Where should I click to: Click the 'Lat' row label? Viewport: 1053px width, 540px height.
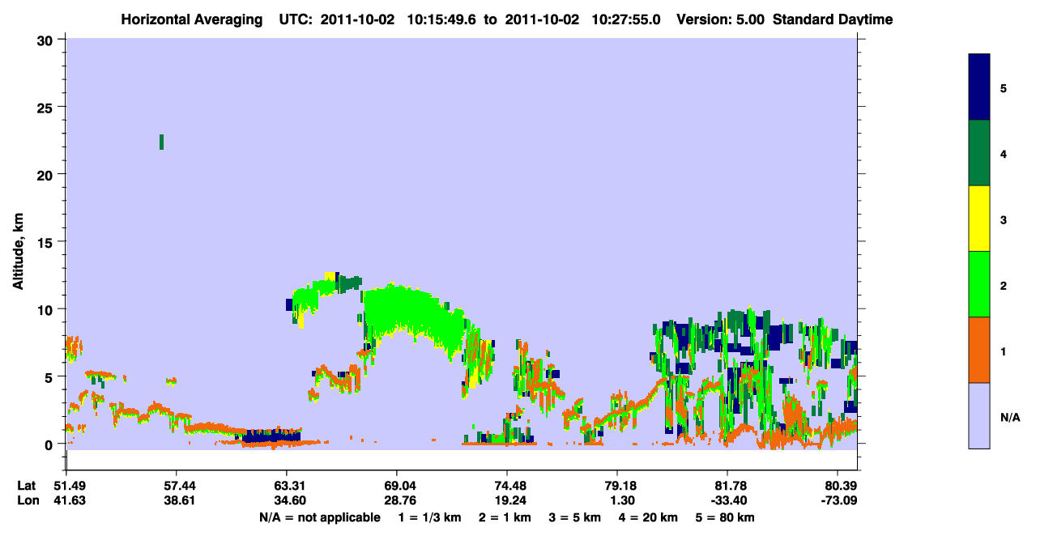coord(26,486)
